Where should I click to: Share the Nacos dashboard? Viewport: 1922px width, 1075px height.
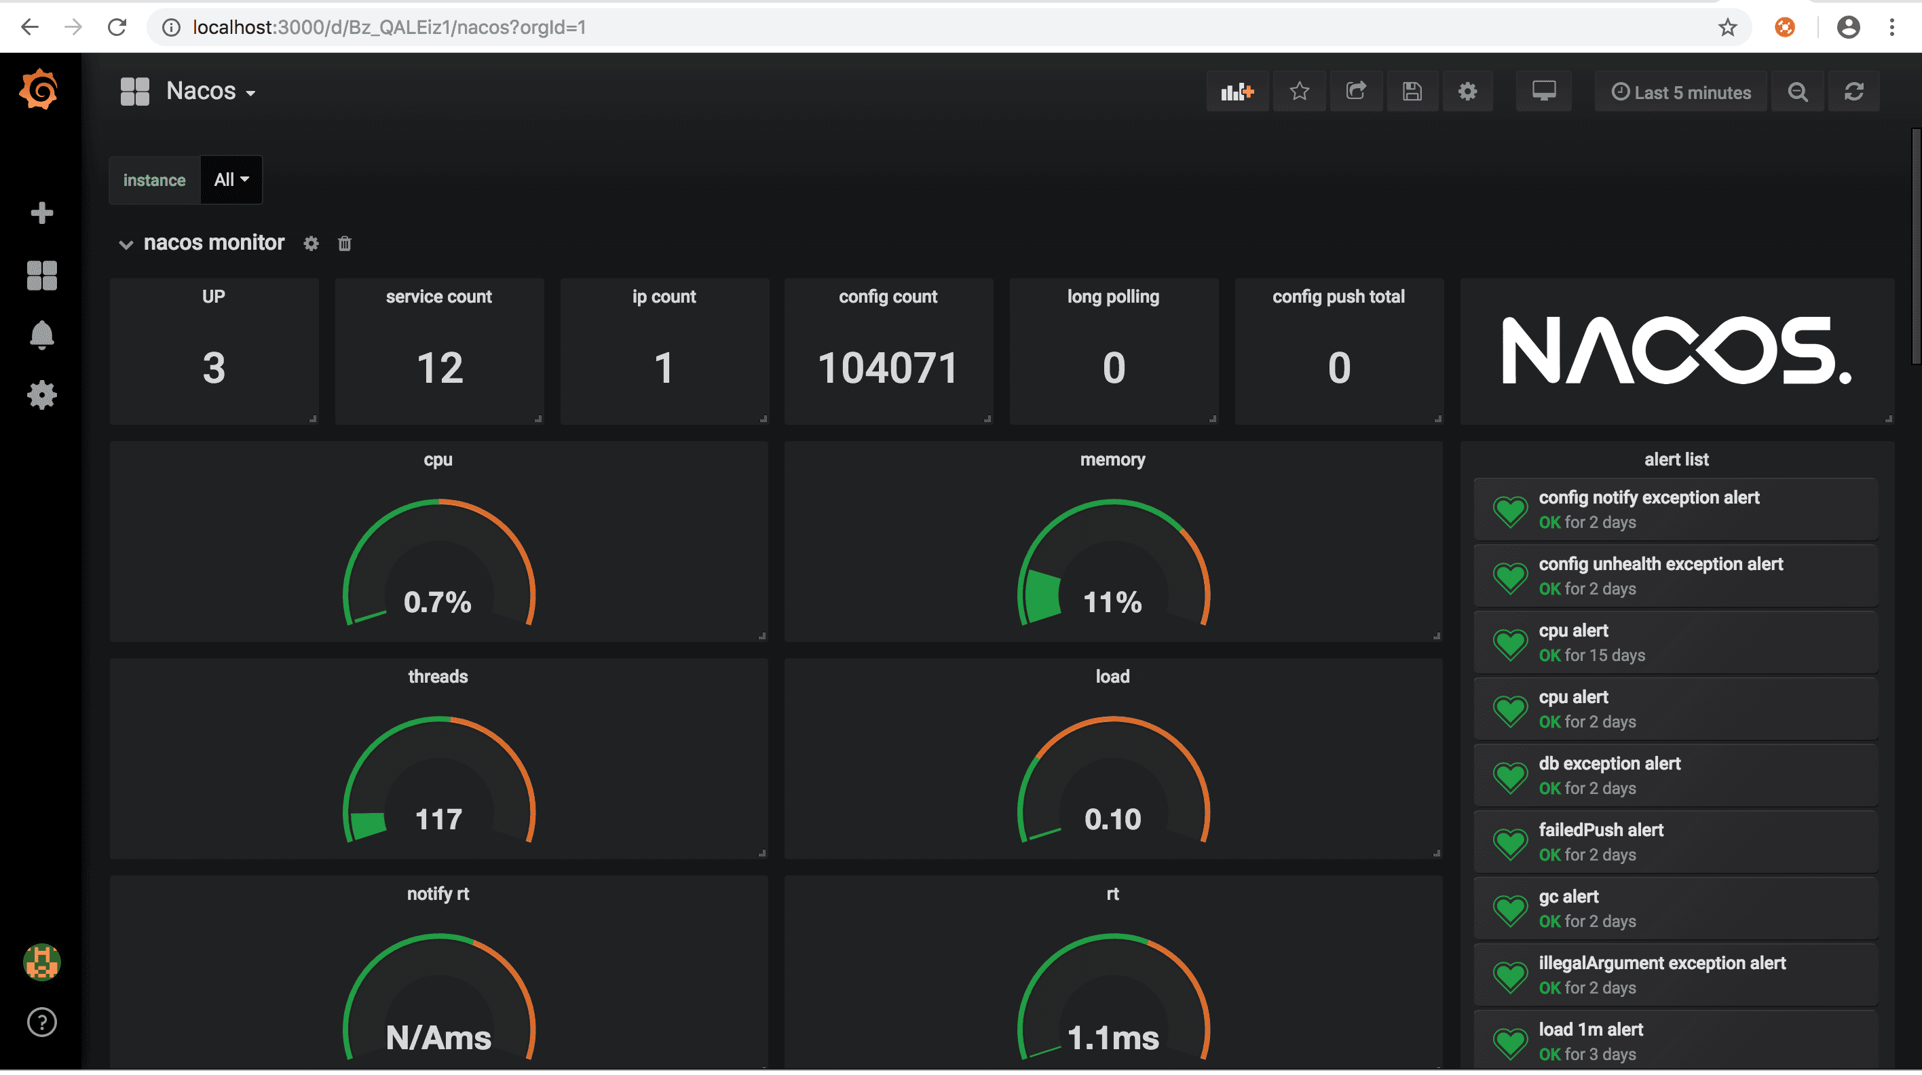[x=1357, y=91]
